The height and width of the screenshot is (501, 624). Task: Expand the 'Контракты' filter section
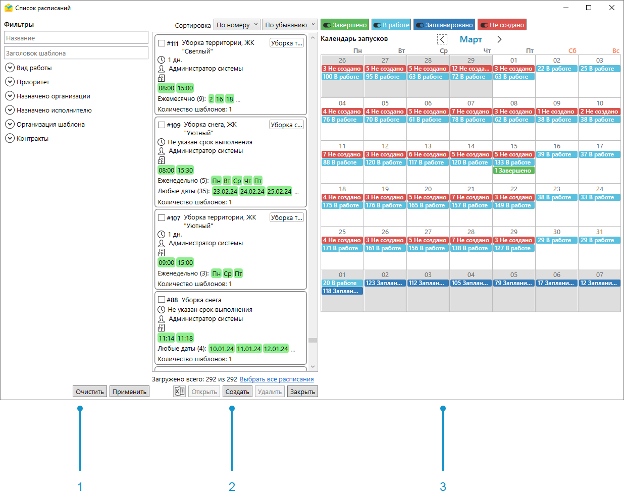[10, 138]
